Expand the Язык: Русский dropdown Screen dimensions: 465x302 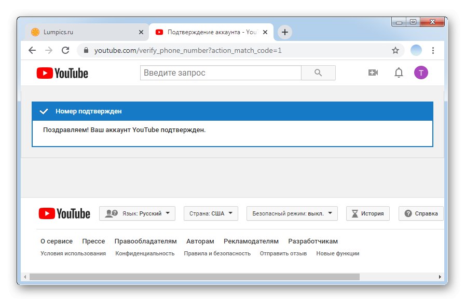pos(138,213)
